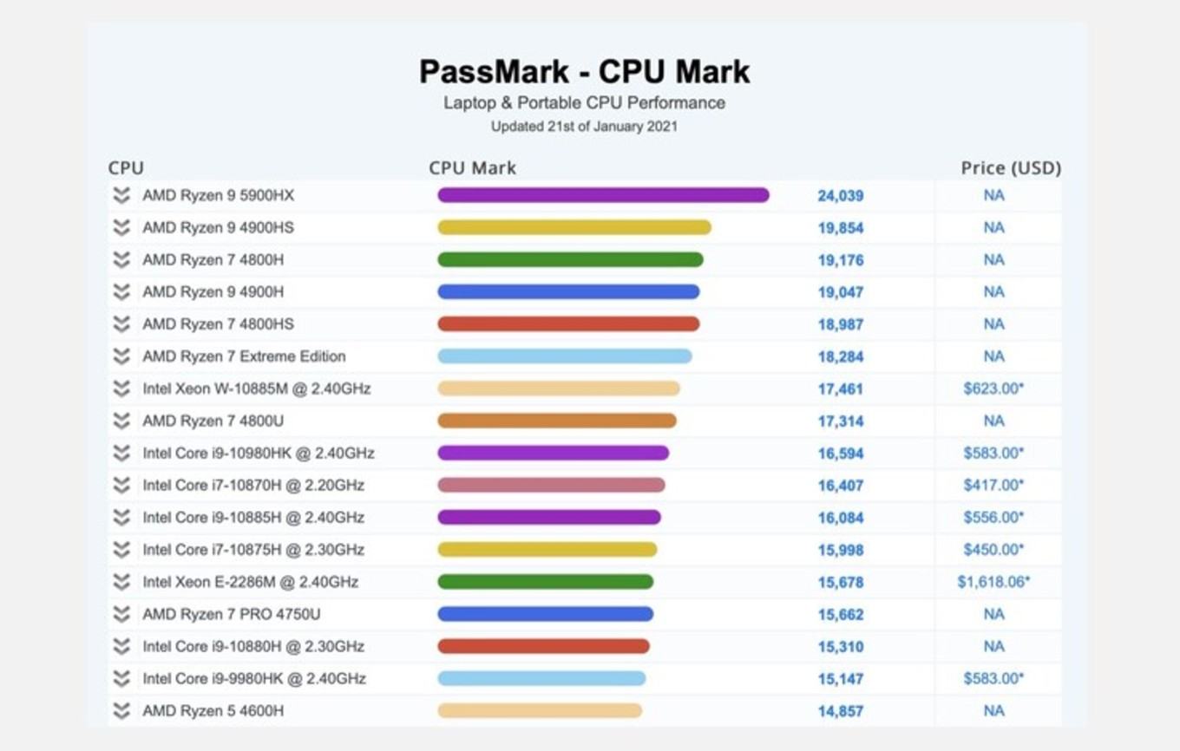Open Intel Xeon E-2286M @ 2.40GHz link
Viewport: 1180px width, 751px height.
click(x=251, y=582)
